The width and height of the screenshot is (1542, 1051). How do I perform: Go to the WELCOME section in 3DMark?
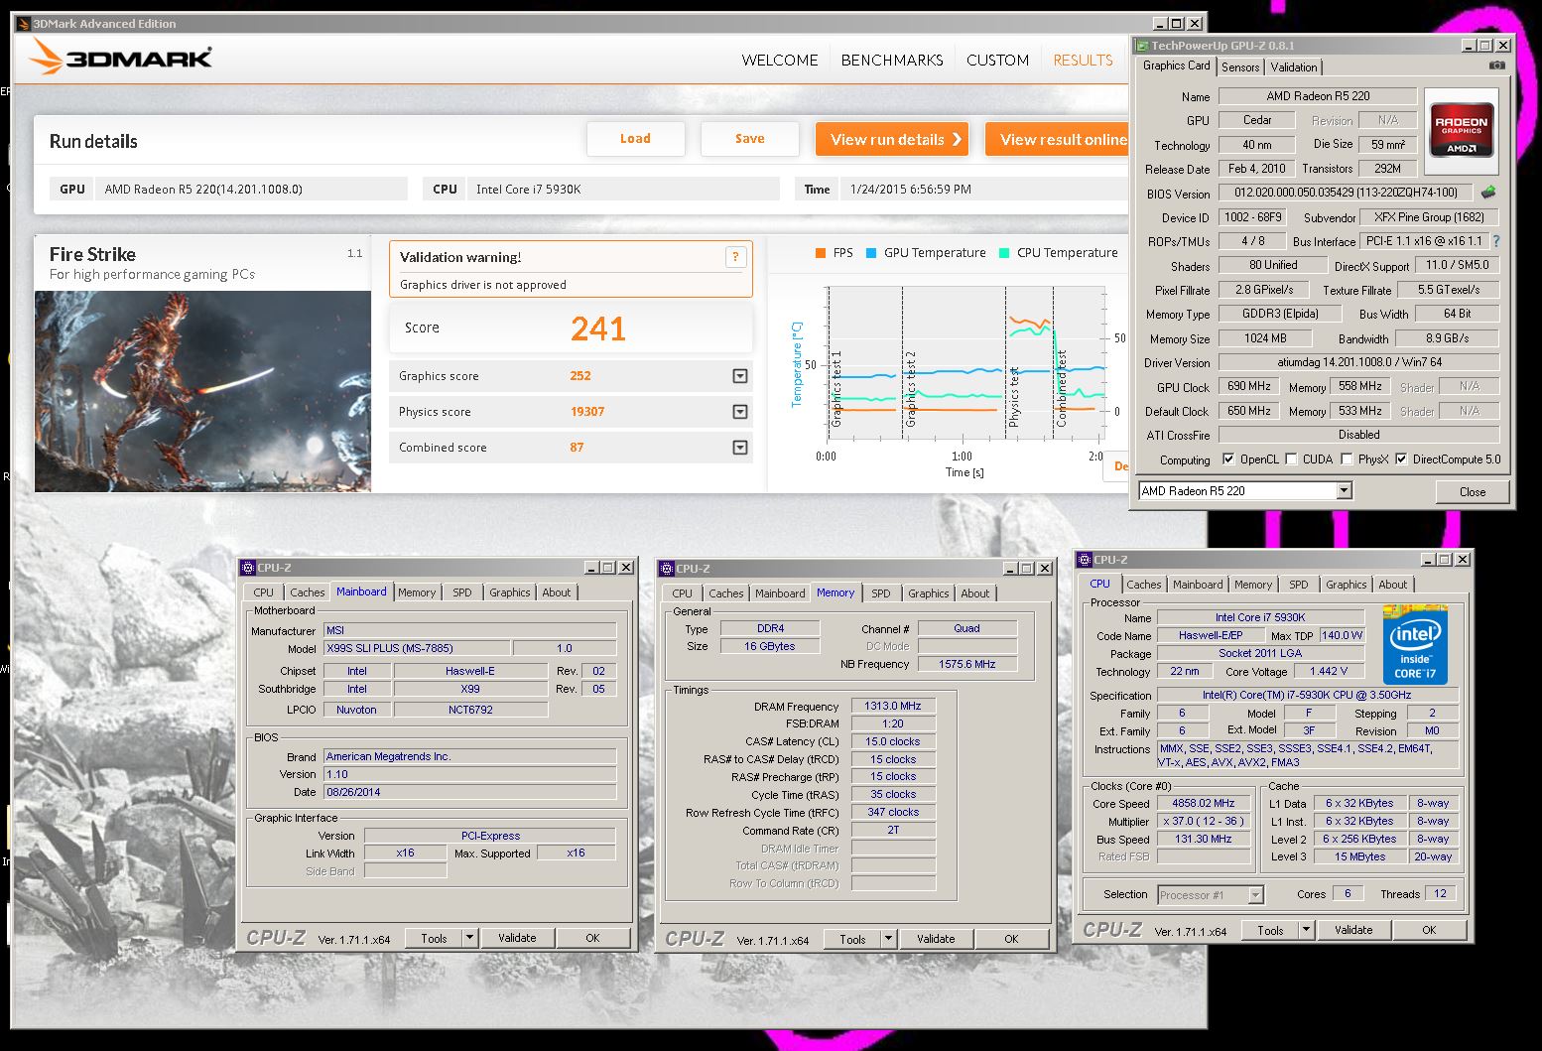click(x=780, y=61)
